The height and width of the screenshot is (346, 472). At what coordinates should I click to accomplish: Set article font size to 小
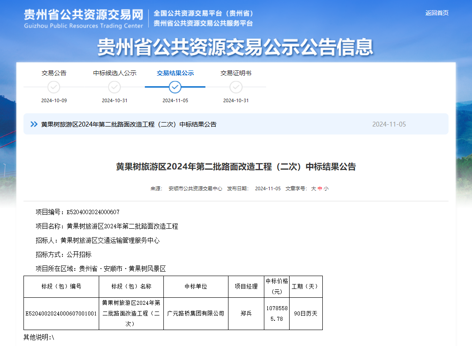[326, 188]
